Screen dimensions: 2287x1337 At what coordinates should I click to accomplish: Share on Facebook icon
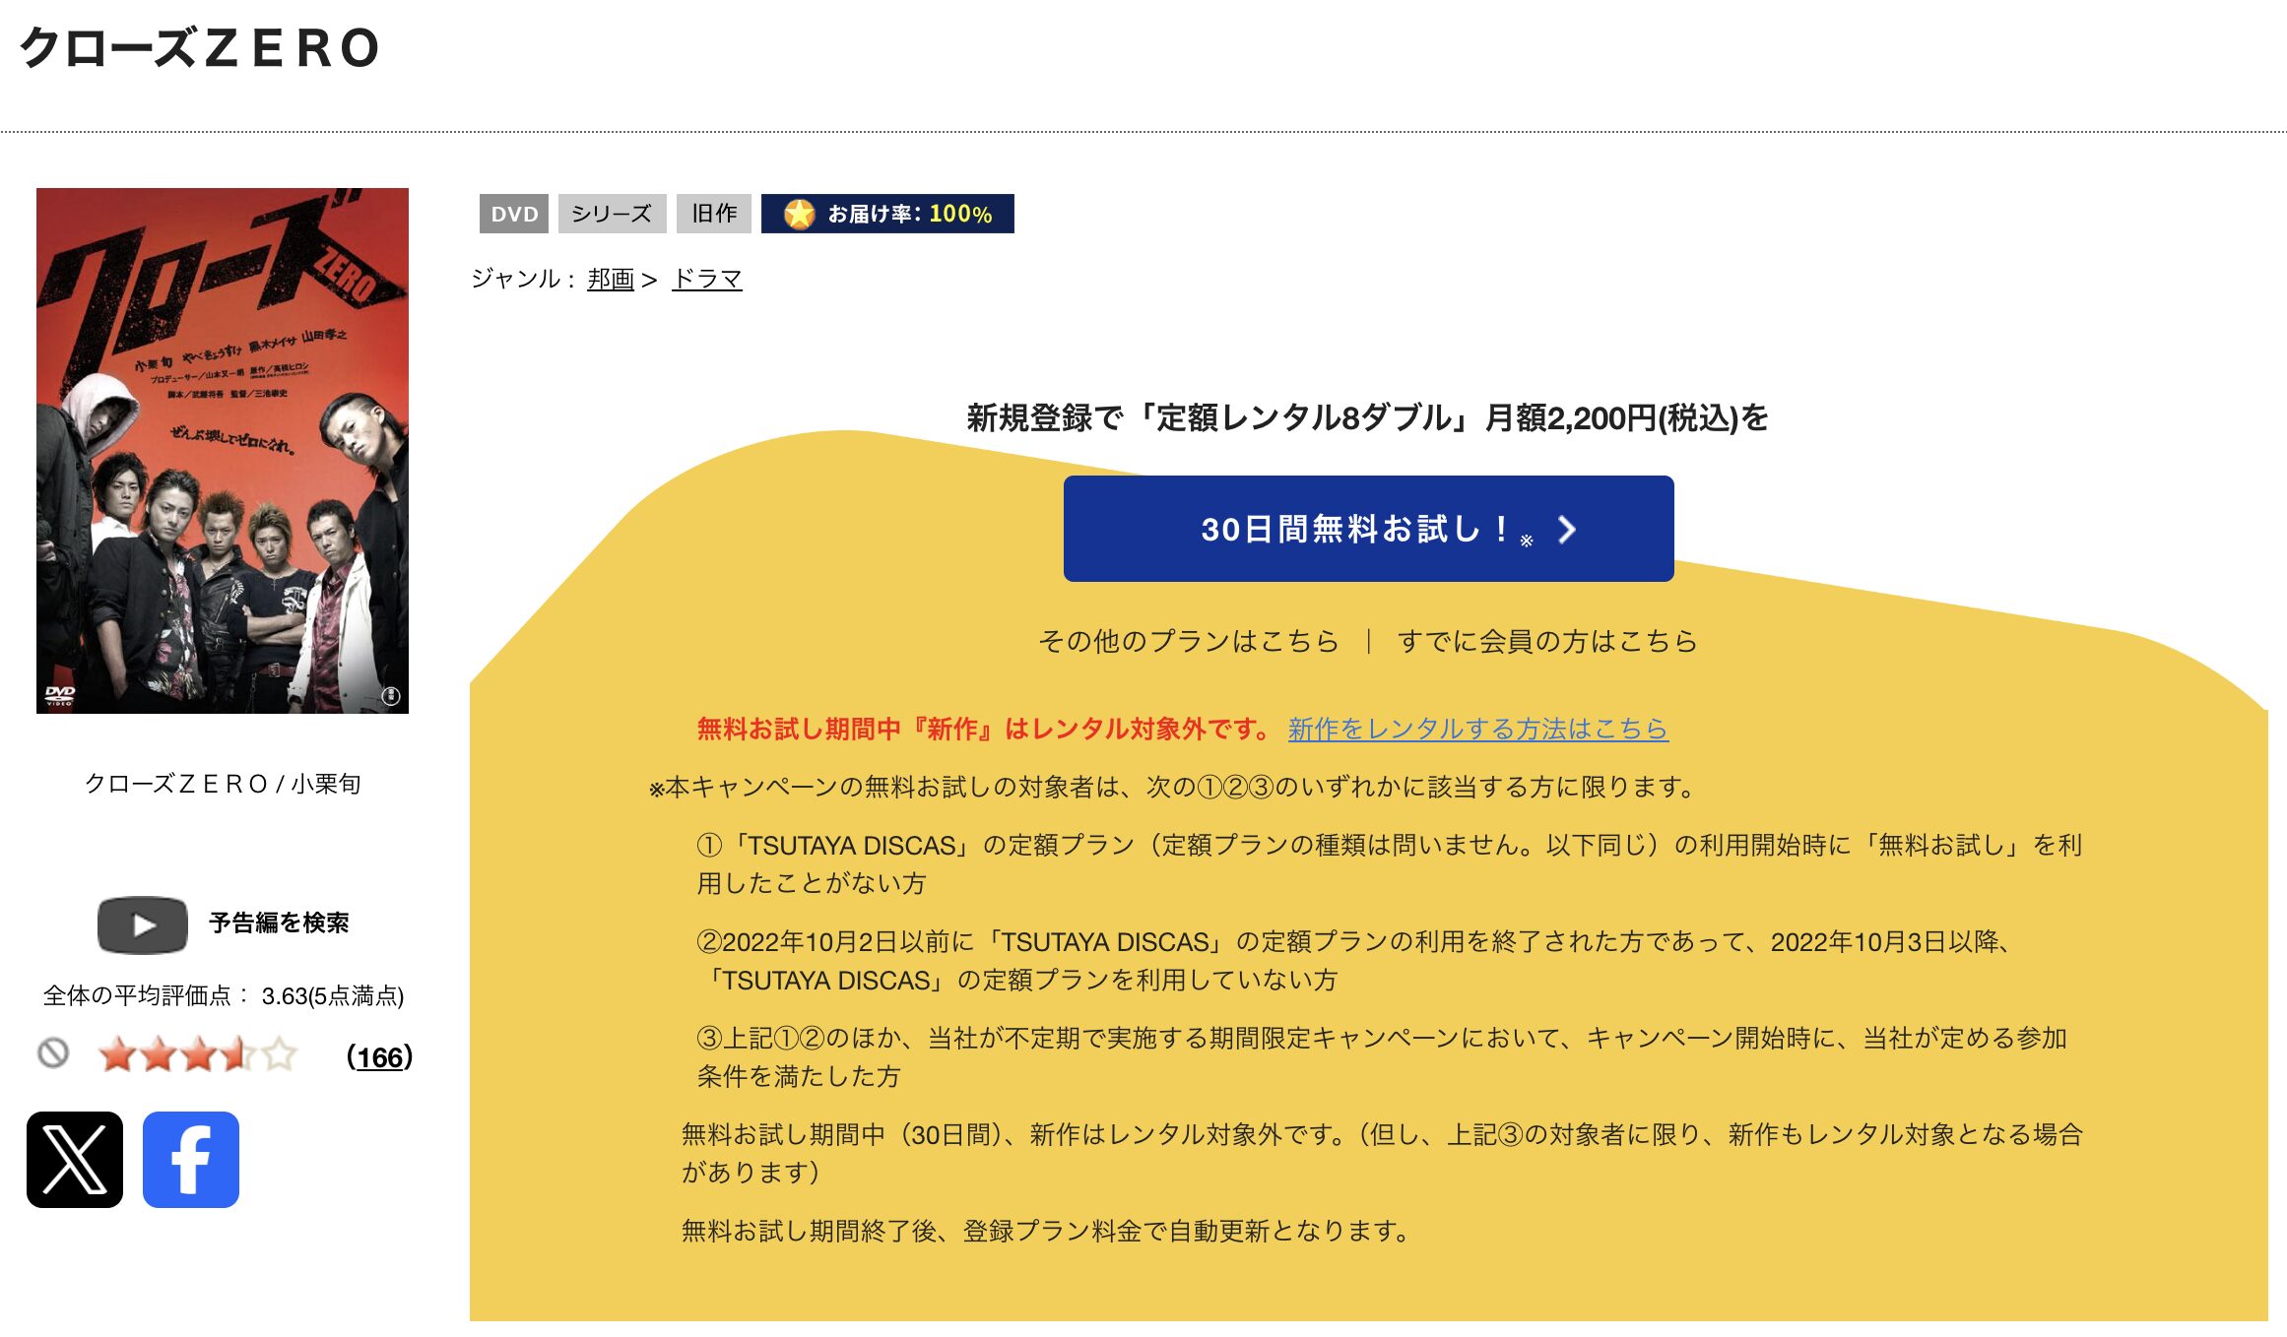click(x=191, y=1159)
